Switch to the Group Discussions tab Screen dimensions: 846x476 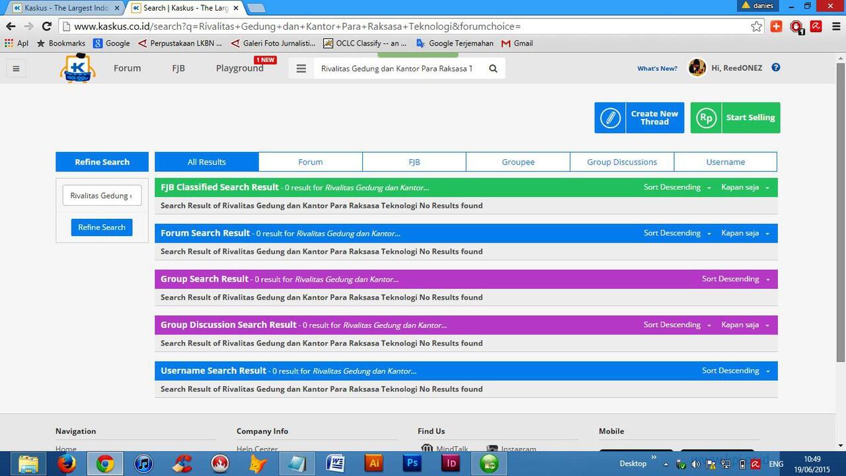tap(622, 162)
